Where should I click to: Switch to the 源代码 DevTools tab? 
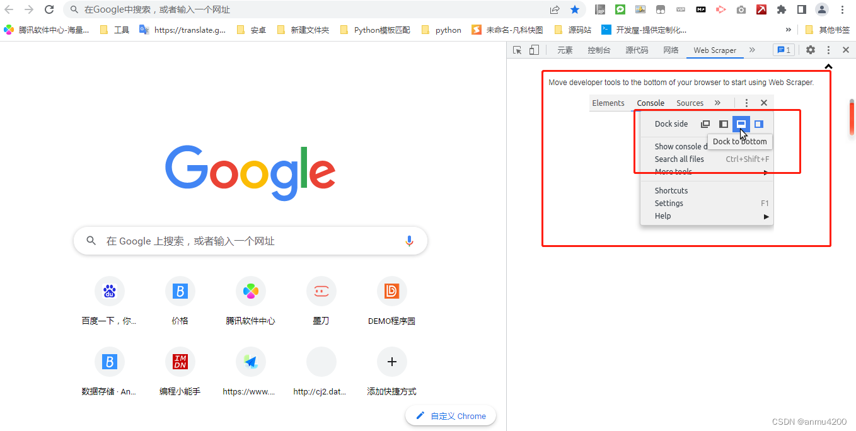(x=637, y=50)
